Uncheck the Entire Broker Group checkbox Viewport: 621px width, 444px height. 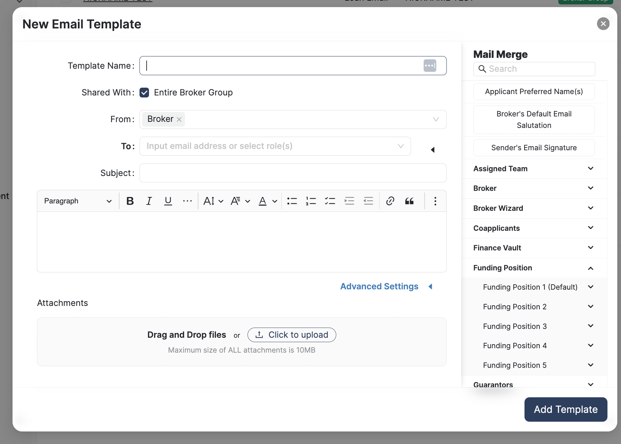[144, 93]
